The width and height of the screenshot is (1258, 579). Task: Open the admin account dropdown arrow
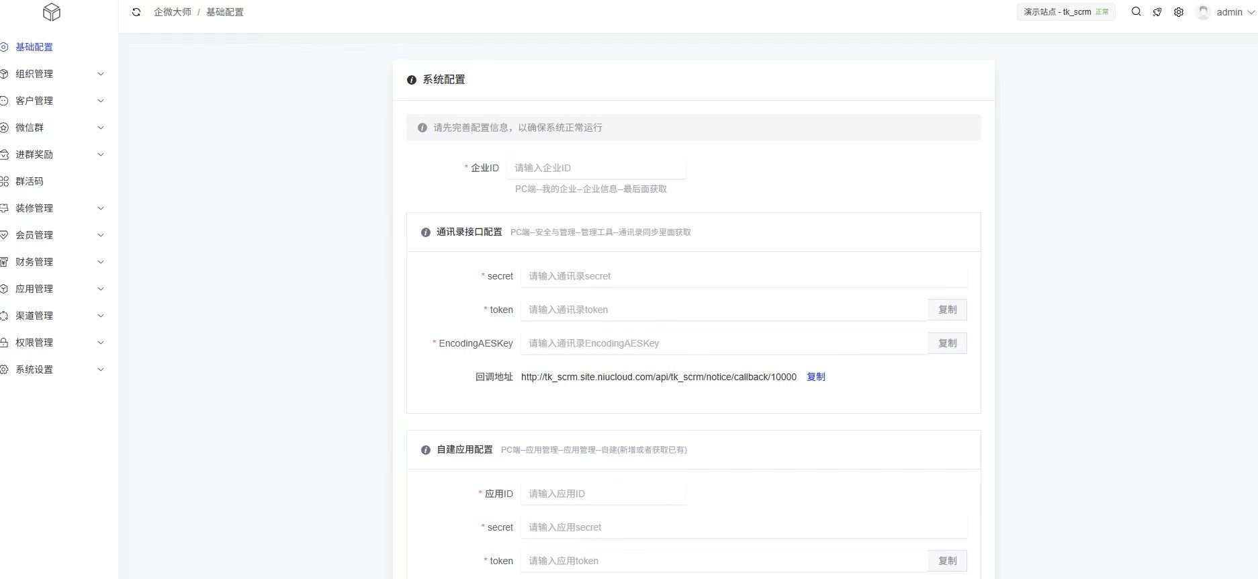pos(1251,12)
